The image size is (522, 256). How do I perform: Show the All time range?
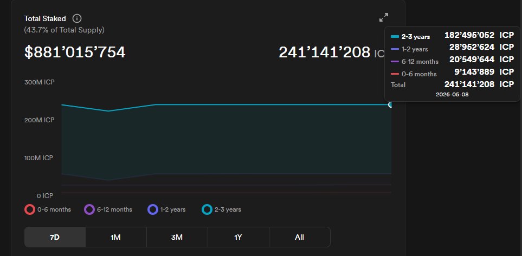point(300,237)
